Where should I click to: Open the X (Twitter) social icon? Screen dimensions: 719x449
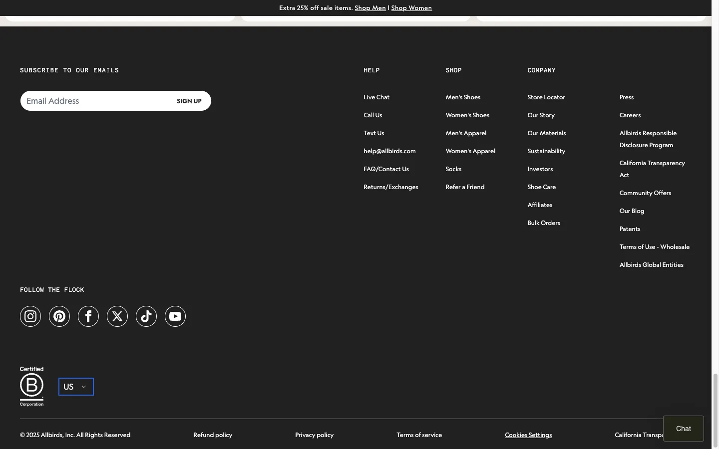[x=117, y=316]
